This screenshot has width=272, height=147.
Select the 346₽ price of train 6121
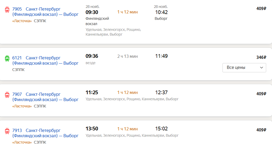[x=261, y=57]
